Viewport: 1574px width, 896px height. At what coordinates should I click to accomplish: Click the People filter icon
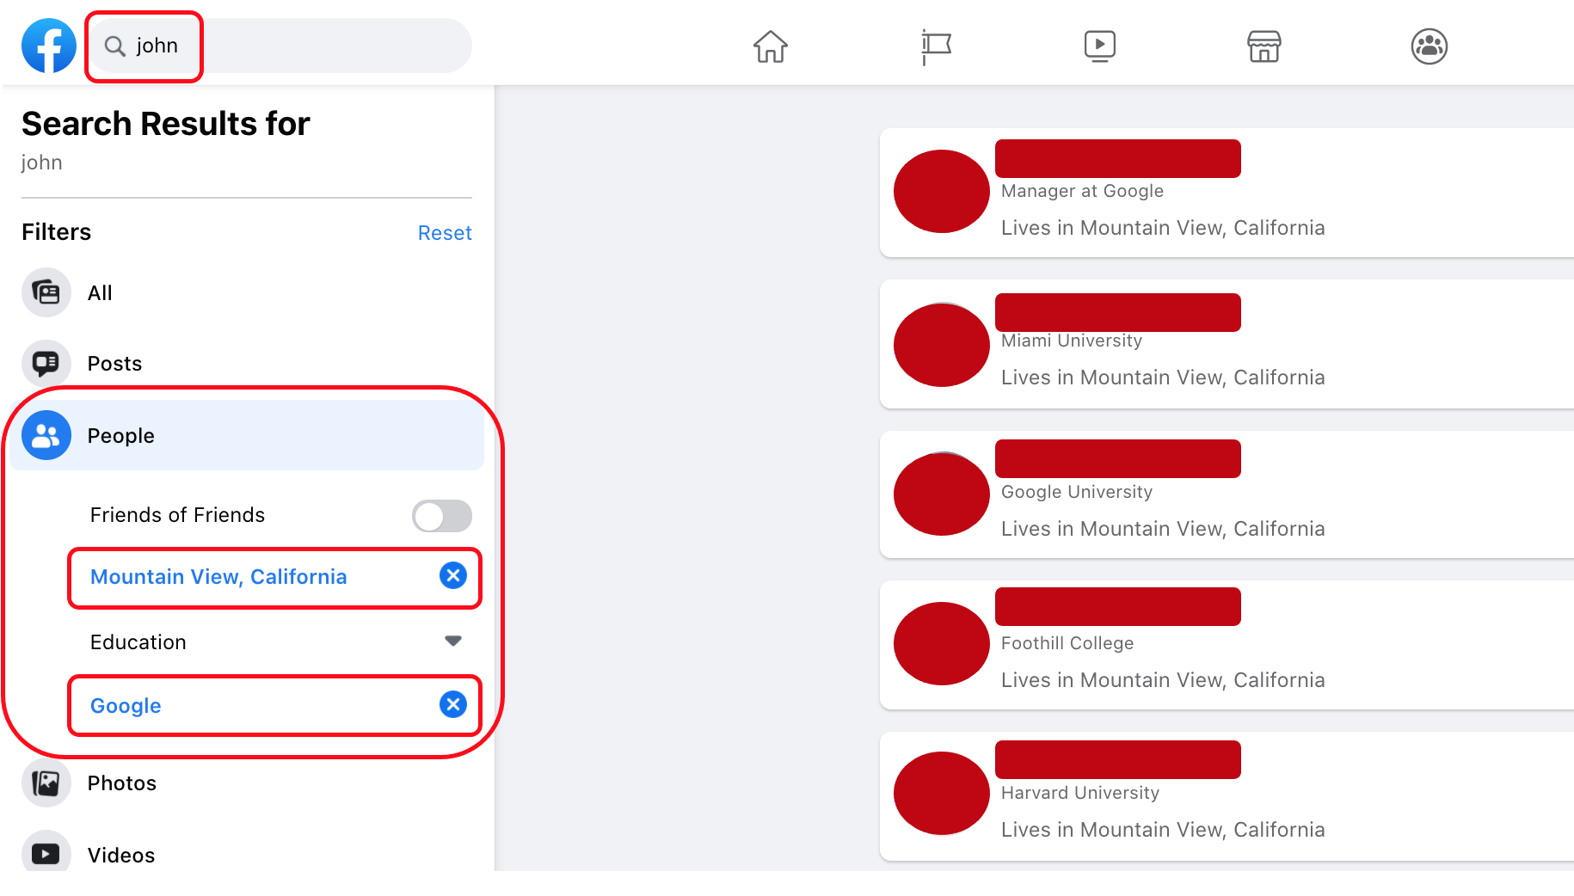point(46,435)
